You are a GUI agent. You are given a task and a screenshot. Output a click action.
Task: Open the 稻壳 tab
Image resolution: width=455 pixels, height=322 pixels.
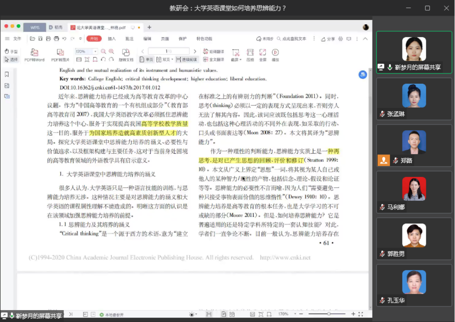click(x=56, y=27)
